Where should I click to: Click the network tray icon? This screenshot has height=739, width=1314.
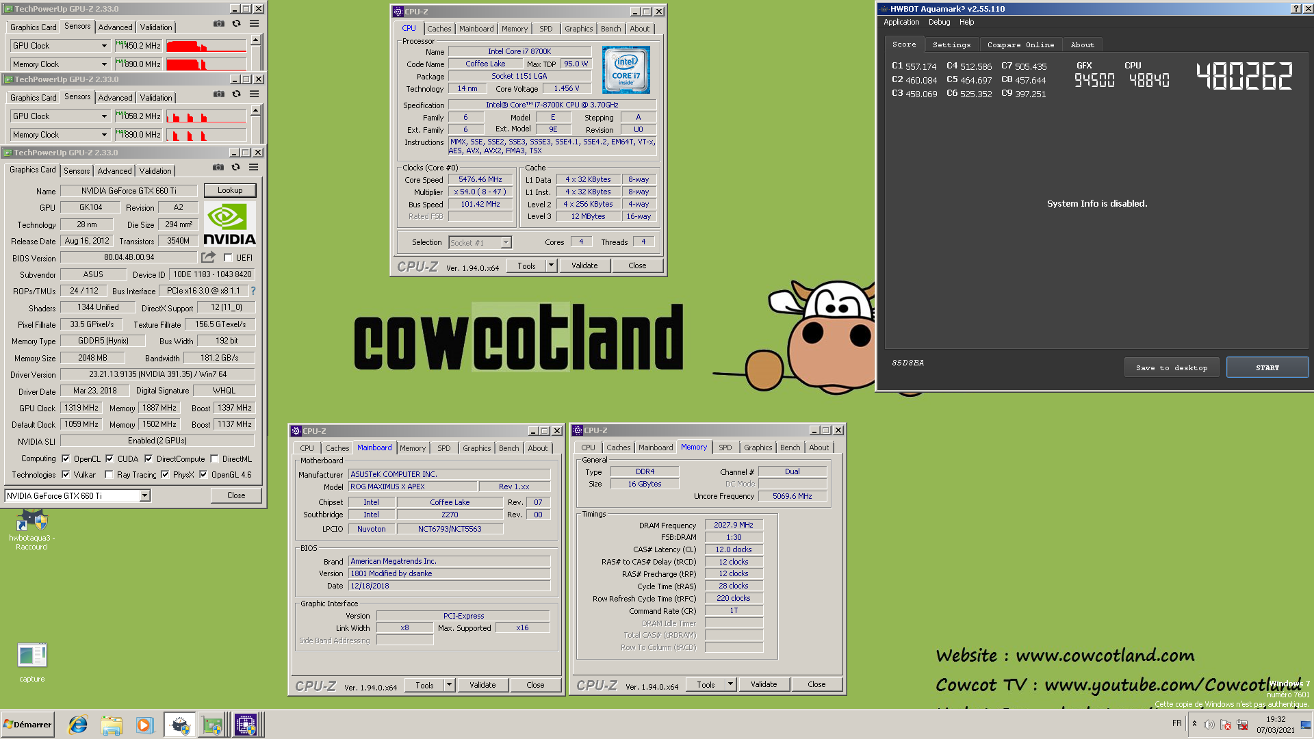click(x=1242, y=725)
